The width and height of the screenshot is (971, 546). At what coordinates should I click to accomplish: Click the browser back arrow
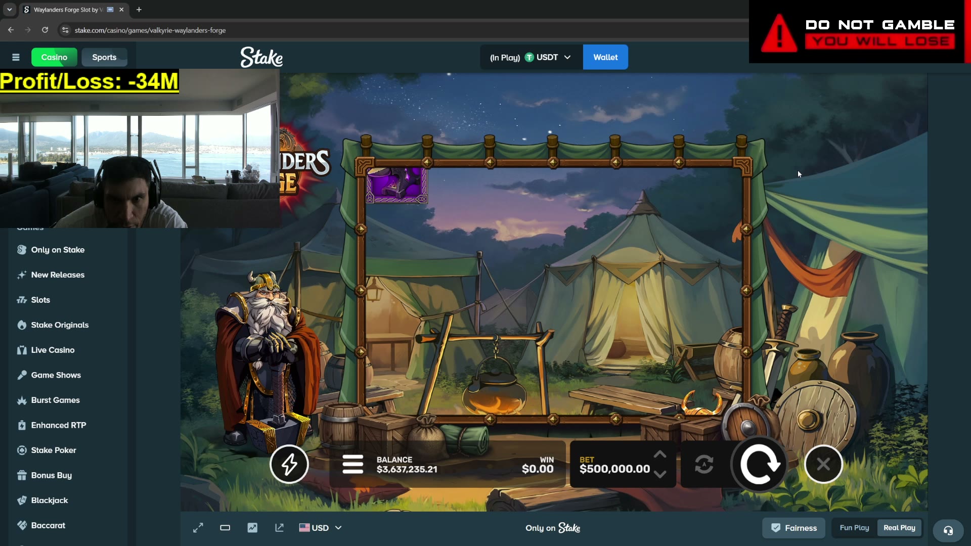coord(11,30)
